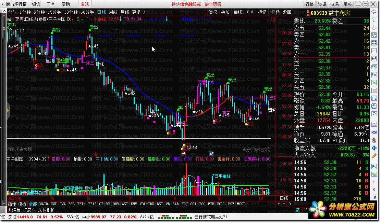381x223 pixels.
Task: Switch to 30分钟 timeframe
Action: 71,12
